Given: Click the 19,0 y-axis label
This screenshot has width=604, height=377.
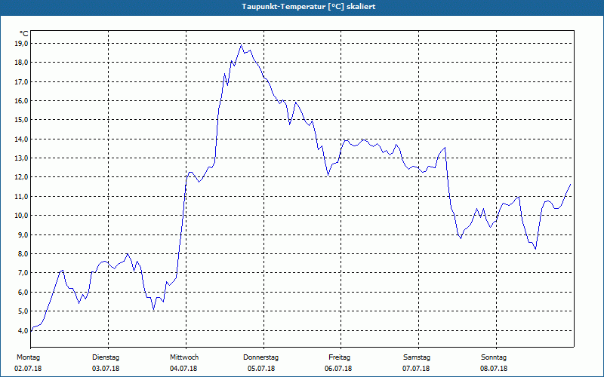Looking at the screenshot, I should point(21,44).
